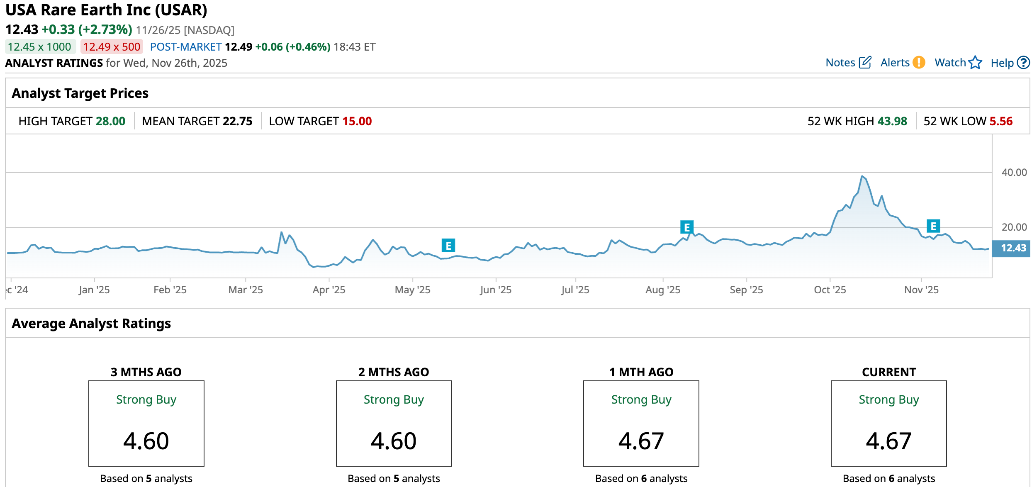Click the October price peak on chart
Viewport: 1032px width, 487px height.
click(862, 176)
